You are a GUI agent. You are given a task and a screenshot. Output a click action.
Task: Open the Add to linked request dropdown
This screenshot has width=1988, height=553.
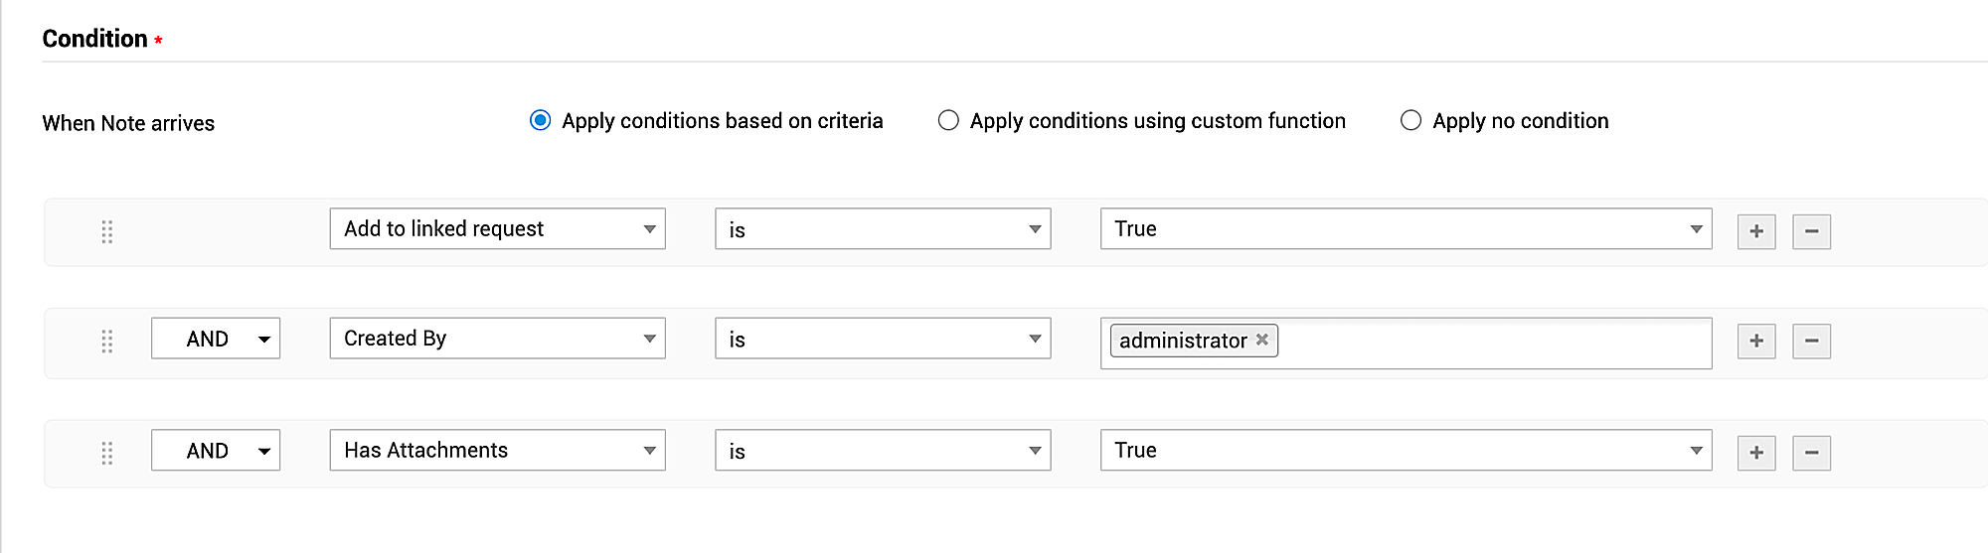pyautogui.click(x=497, y=228)
